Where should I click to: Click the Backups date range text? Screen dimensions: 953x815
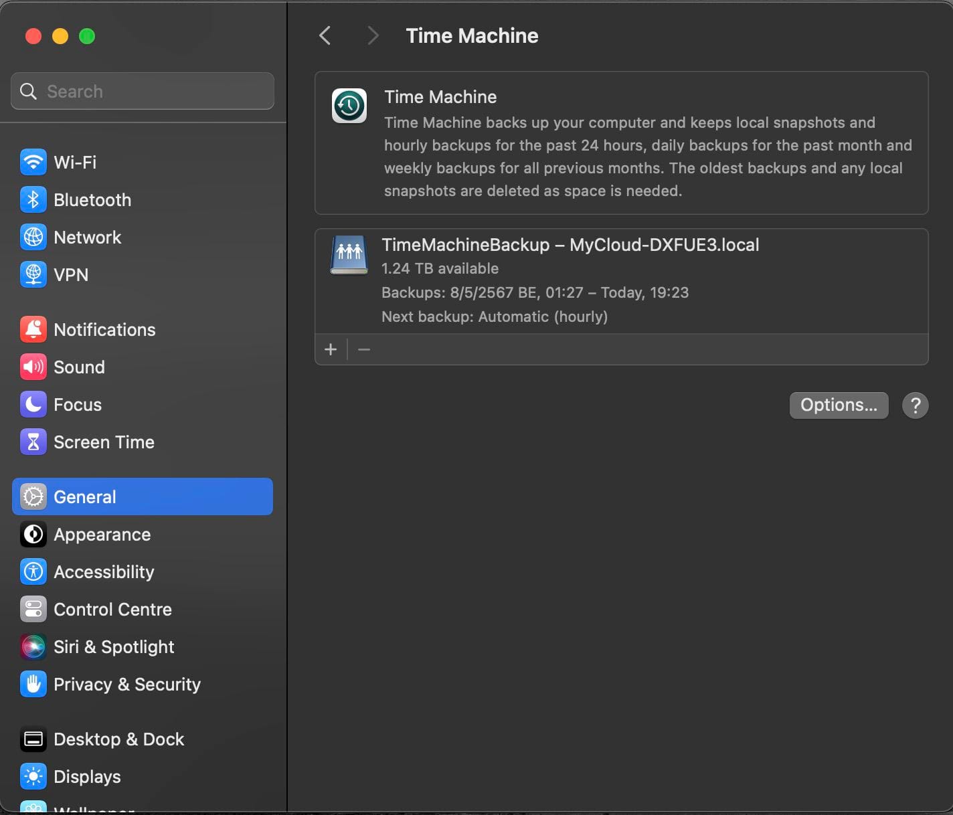coord(535,292)
